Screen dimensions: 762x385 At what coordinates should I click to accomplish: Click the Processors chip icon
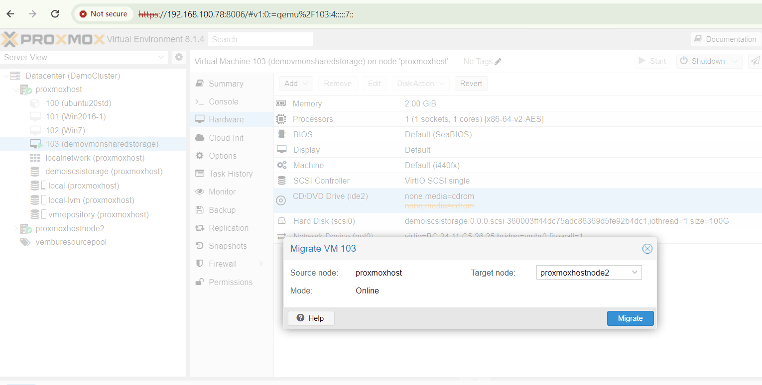(281, 119)
